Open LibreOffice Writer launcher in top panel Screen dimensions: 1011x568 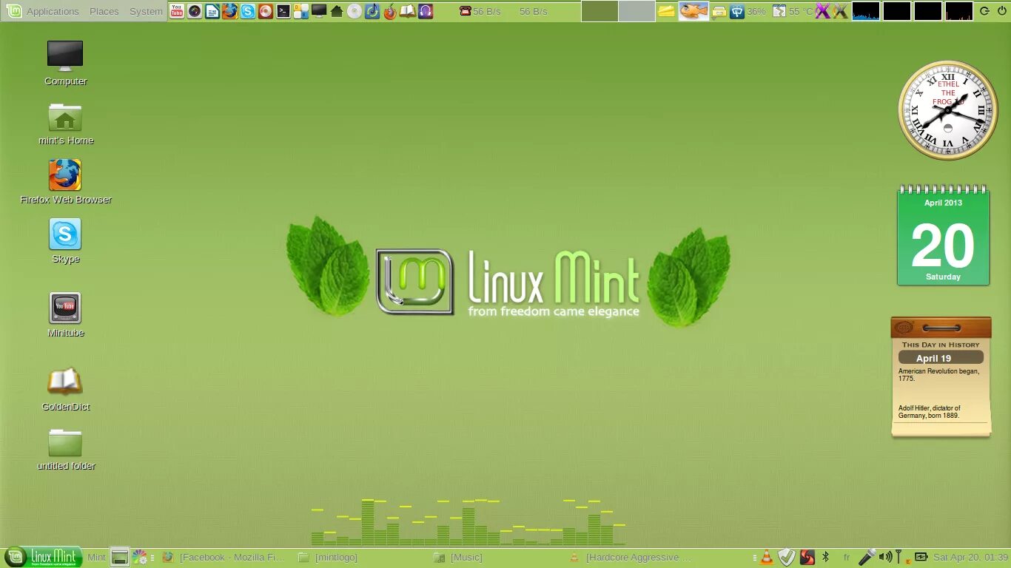(x=212, y=11)
